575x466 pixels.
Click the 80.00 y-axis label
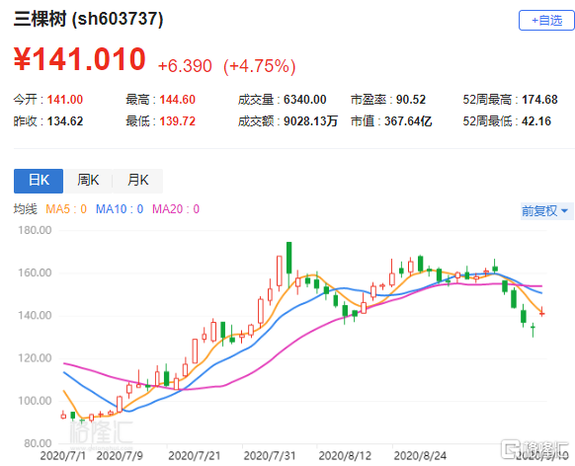tap(38, 443)
